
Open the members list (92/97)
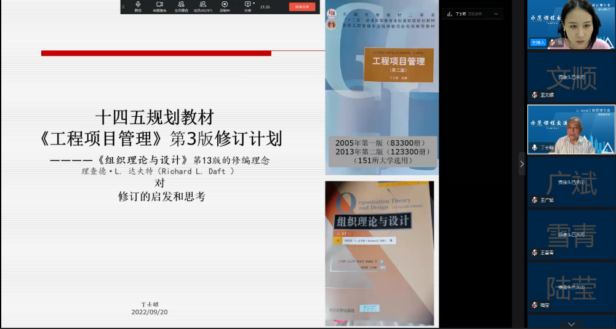tap(202, 6)
